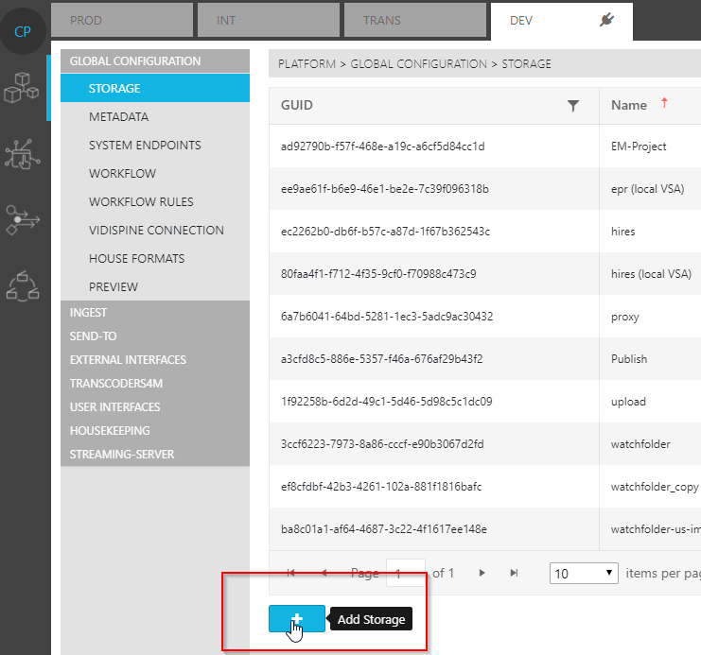Image resolution: width=701 pixels, height=655 pixels.
Task: Go to the next page arrow
Action: (x=482, y=573)
